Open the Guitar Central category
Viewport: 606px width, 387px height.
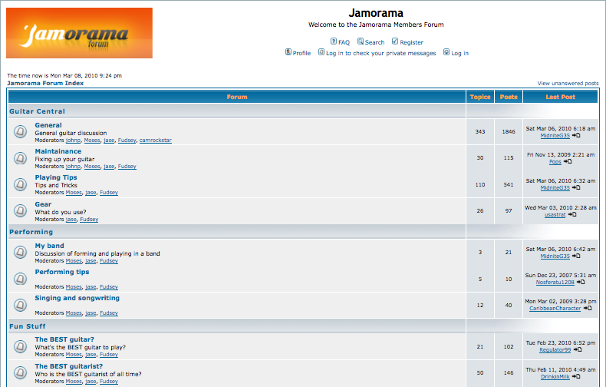coord(37,111)
